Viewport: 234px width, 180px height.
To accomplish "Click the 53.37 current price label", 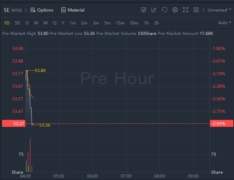I will click(x=13, y=123).
